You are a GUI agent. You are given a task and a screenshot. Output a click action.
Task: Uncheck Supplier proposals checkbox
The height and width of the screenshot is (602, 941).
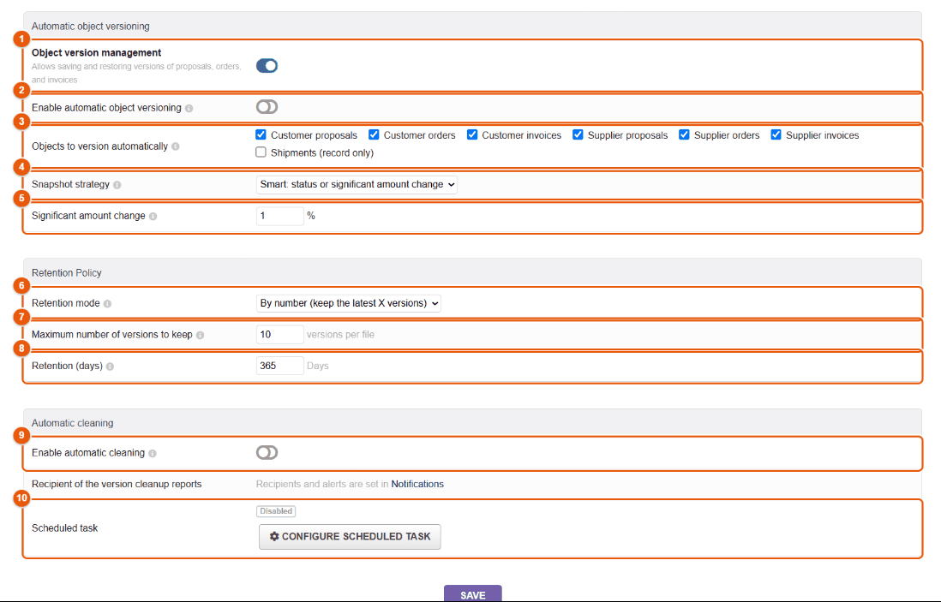578,134
